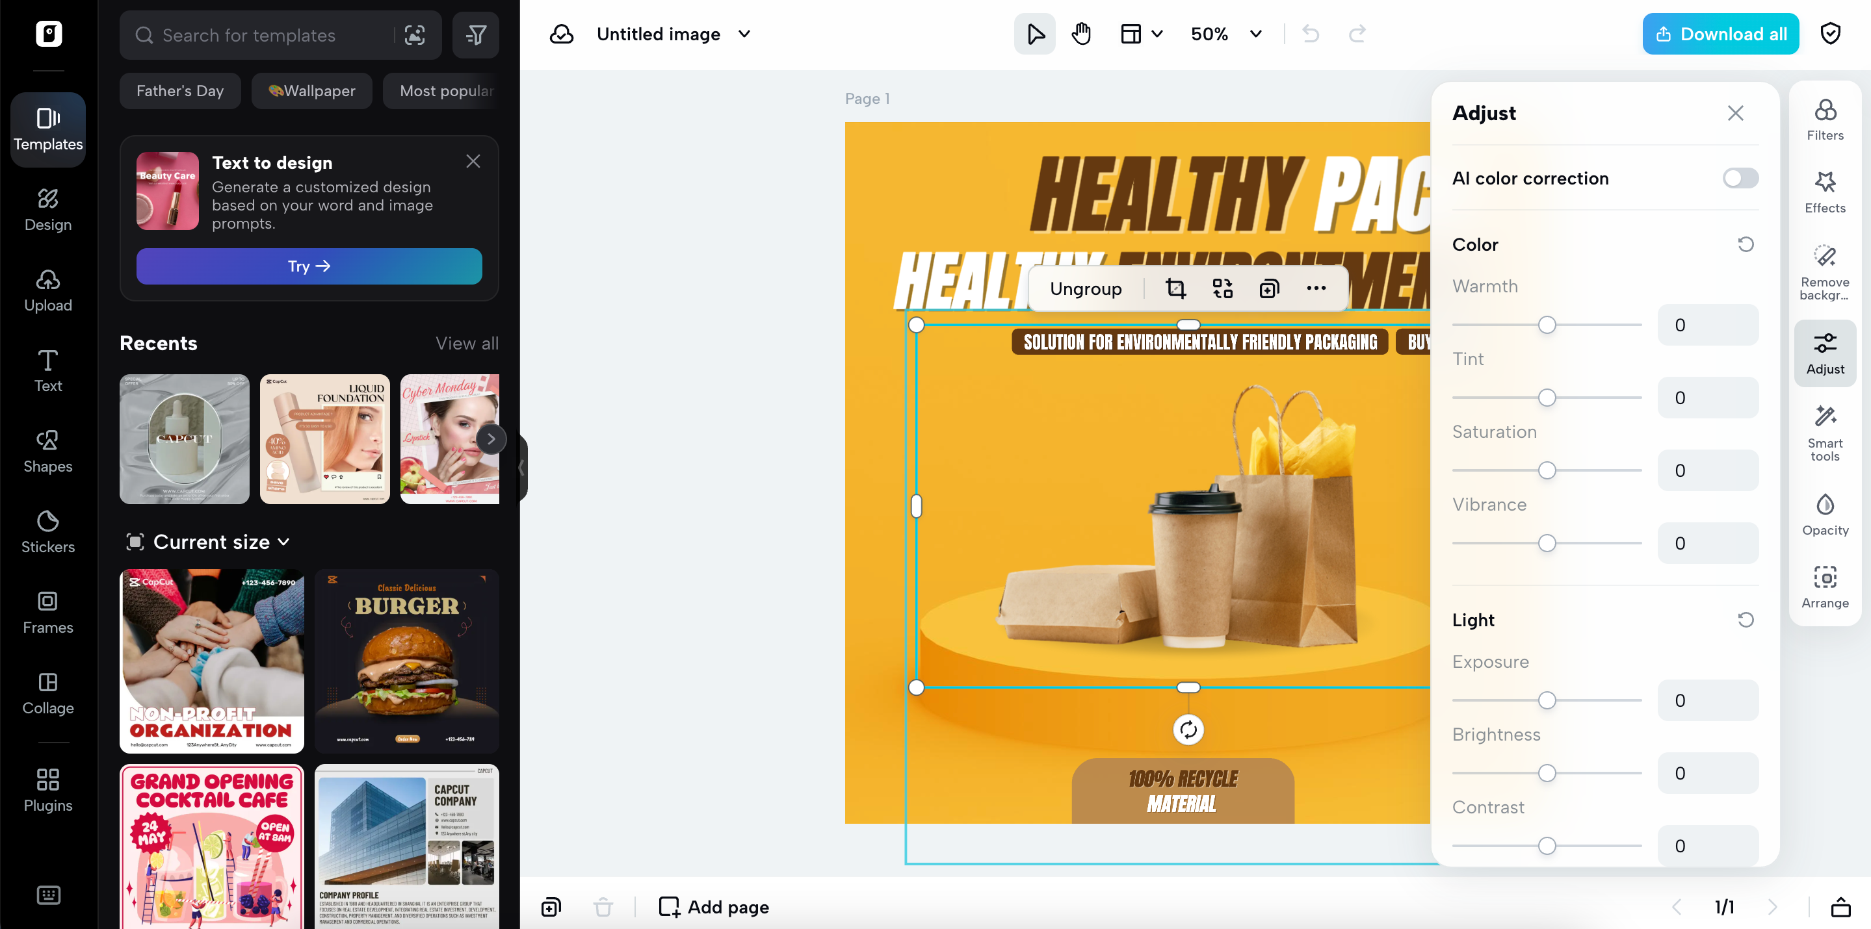Duplicate page icon in bottom bar
The height and width of the screenshot is (929, 1871).
tap(551, 907)
